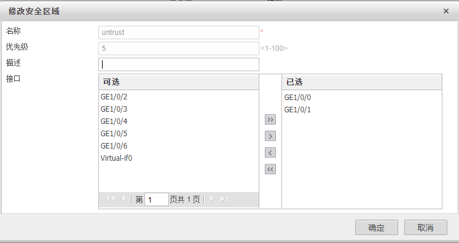The height and width of the screenshot is (243, 459).
Task: Click the 名称 field containing untrust
Action: pos(179,33)
